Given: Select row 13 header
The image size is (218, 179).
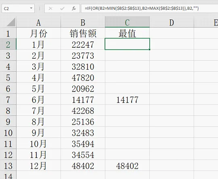Looking at the screenshot, I should [8, 166].
